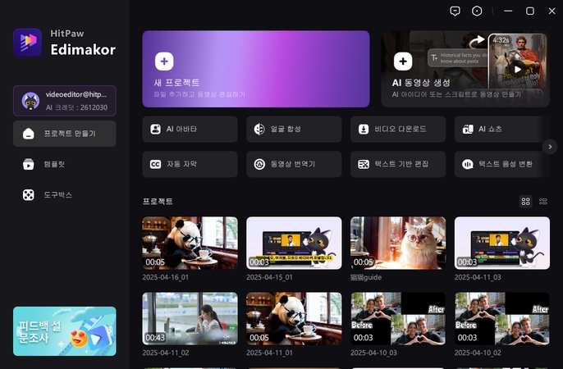Viewport: 563px width, 369px height.
Task: Switch projects to list view
Action: click(543, 201)
